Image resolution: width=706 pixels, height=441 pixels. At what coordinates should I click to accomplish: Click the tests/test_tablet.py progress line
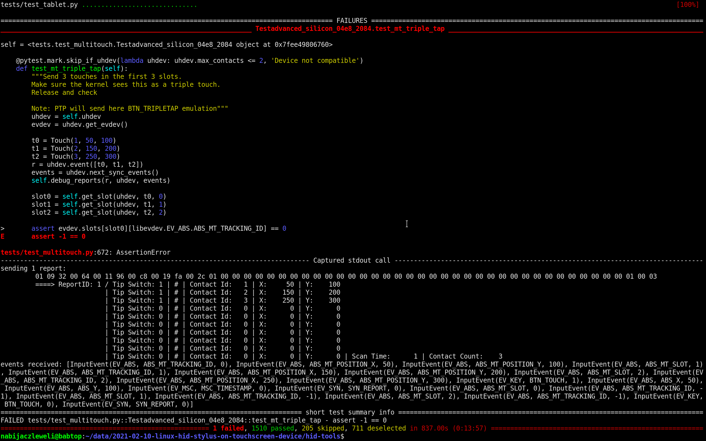point(39,5)
